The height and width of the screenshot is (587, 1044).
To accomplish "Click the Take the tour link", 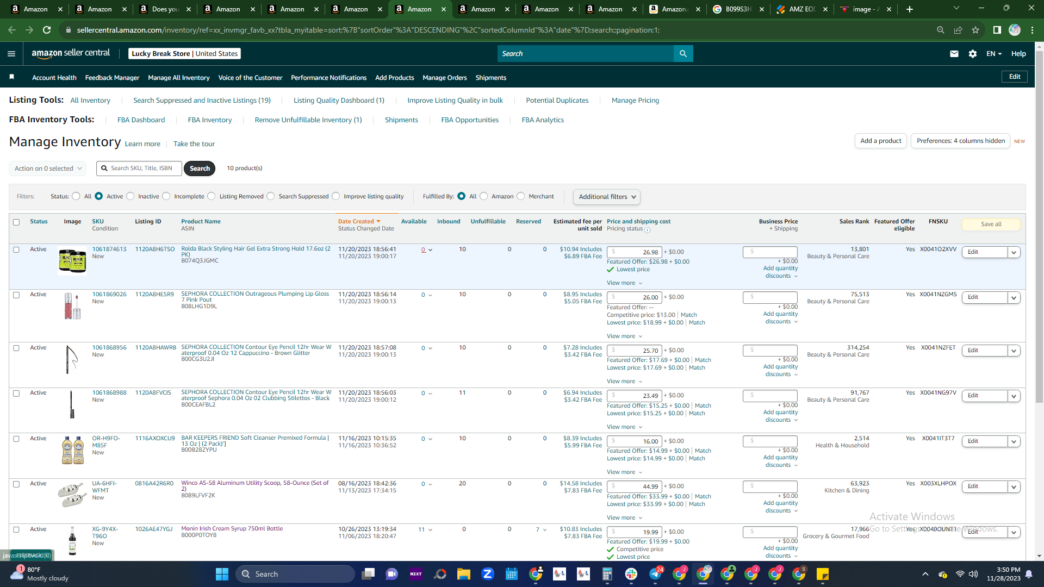I will tap(194, 144).
